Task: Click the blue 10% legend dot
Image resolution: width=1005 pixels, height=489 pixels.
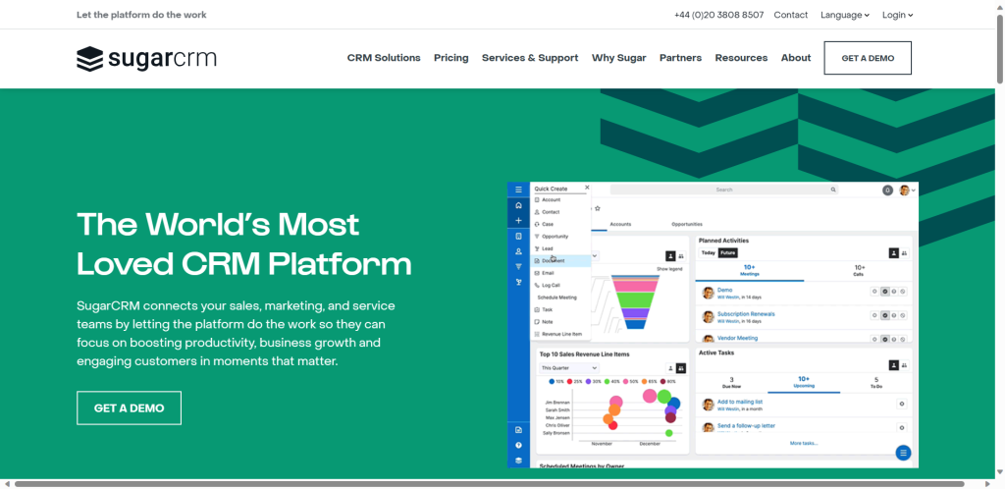Action: click(552, 381)
